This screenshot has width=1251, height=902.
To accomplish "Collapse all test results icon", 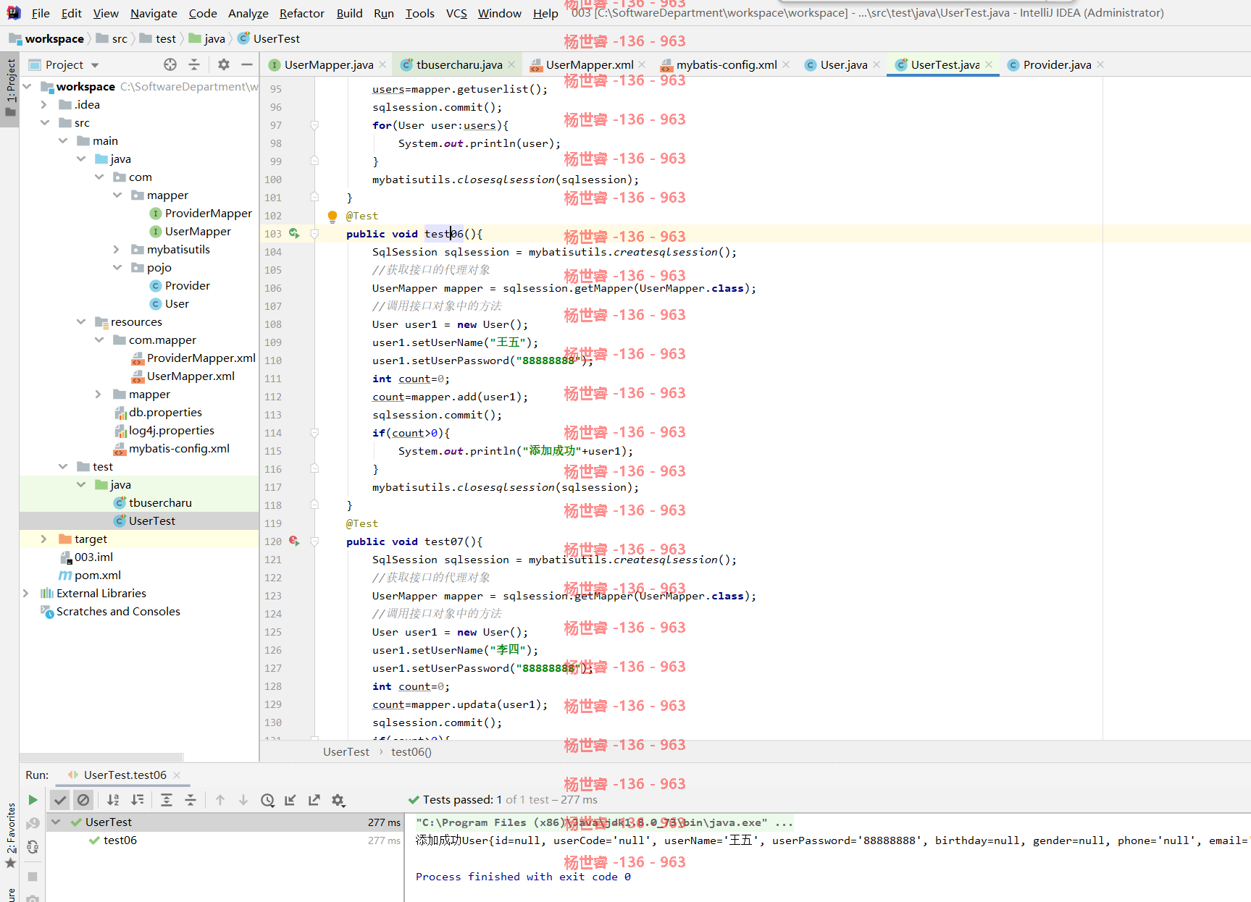I will pyautogui.click(x=191, y=800).
